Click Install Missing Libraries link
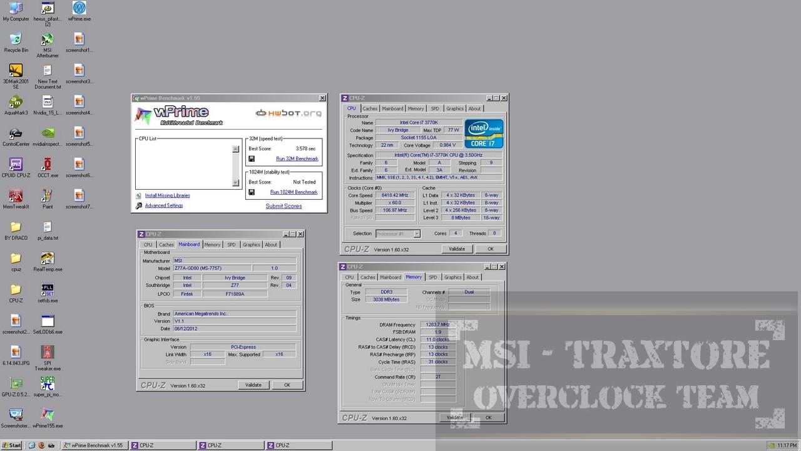The image size is (801, 451). [167, 195]
